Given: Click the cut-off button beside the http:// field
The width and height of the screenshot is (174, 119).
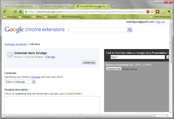Looking at the screenshot, I should coord(167,57).
